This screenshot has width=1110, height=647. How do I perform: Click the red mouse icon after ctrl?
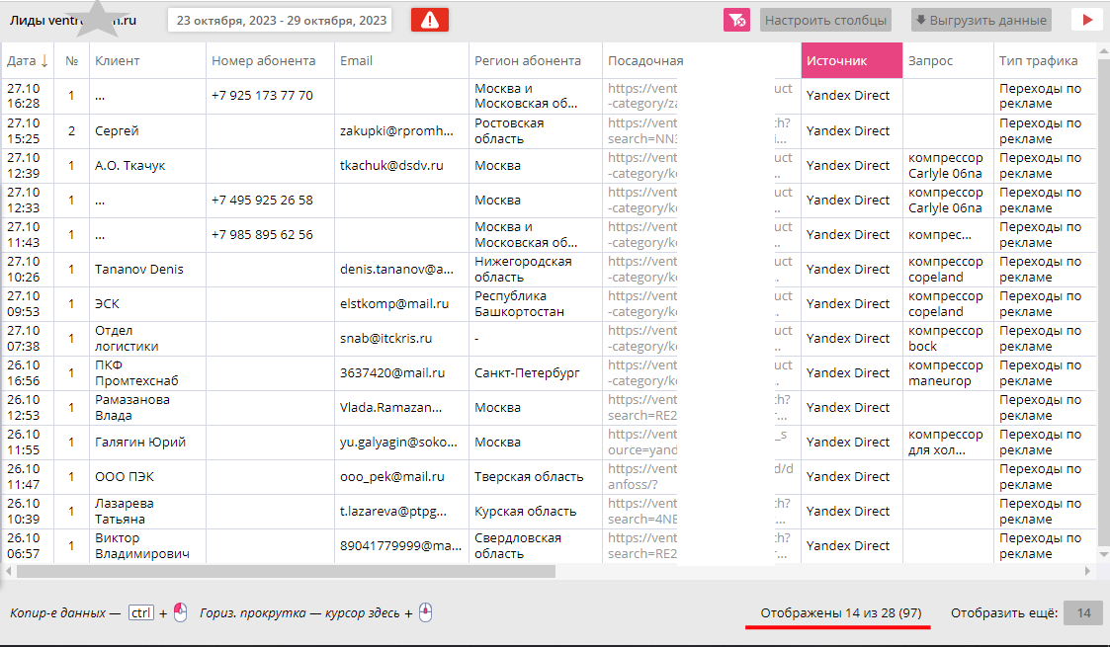[181, 612]
